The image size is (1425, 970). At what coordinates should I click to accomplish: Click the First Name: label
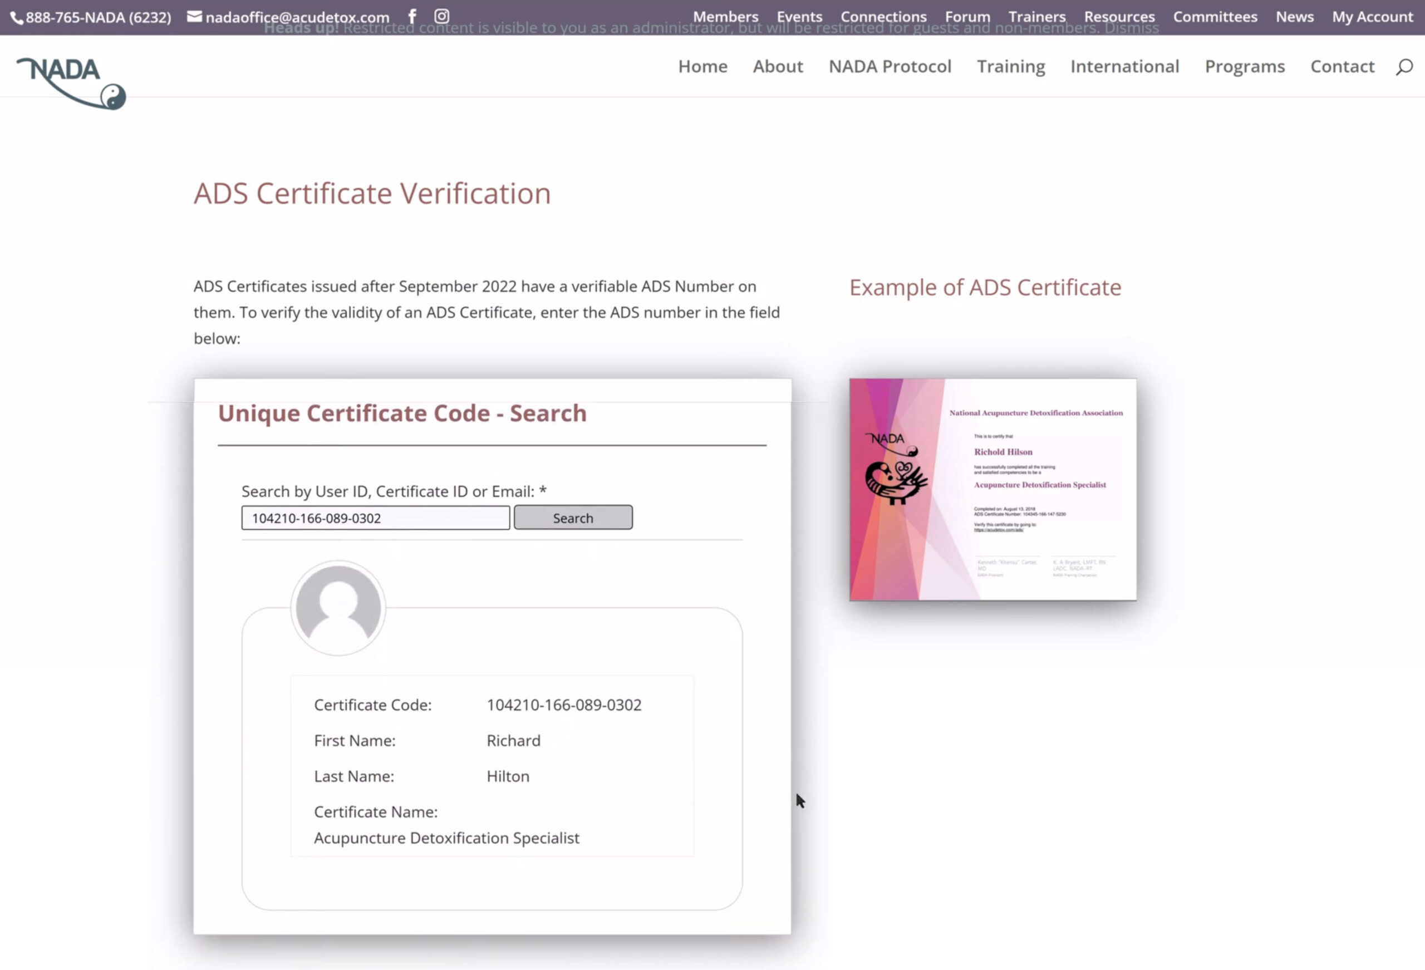coord(355,741)
